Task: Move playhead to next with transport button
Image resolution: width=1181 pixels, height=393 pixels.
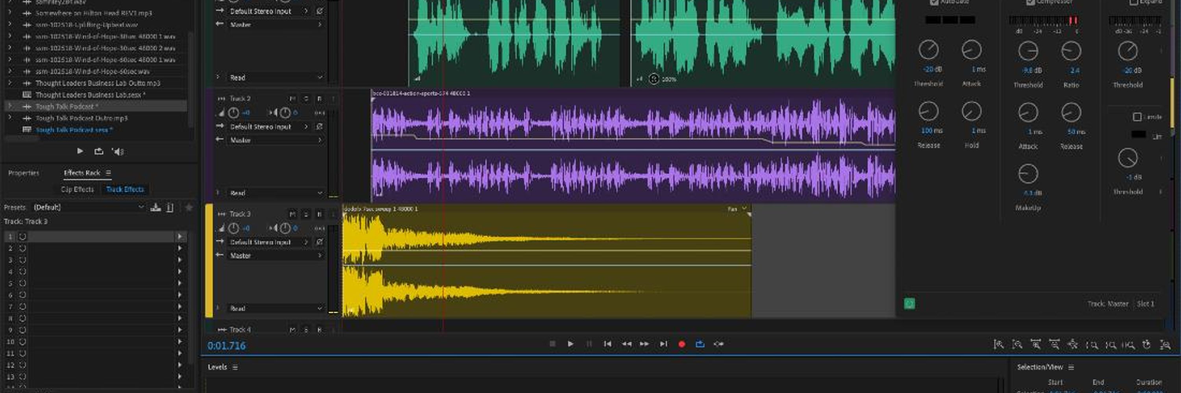Action: (663, 344)
